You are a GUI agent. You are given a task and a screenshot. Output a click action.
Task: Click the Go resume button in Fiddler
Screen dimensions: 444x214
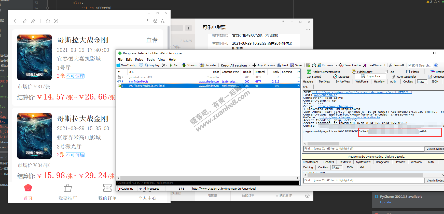pos(174,65)
